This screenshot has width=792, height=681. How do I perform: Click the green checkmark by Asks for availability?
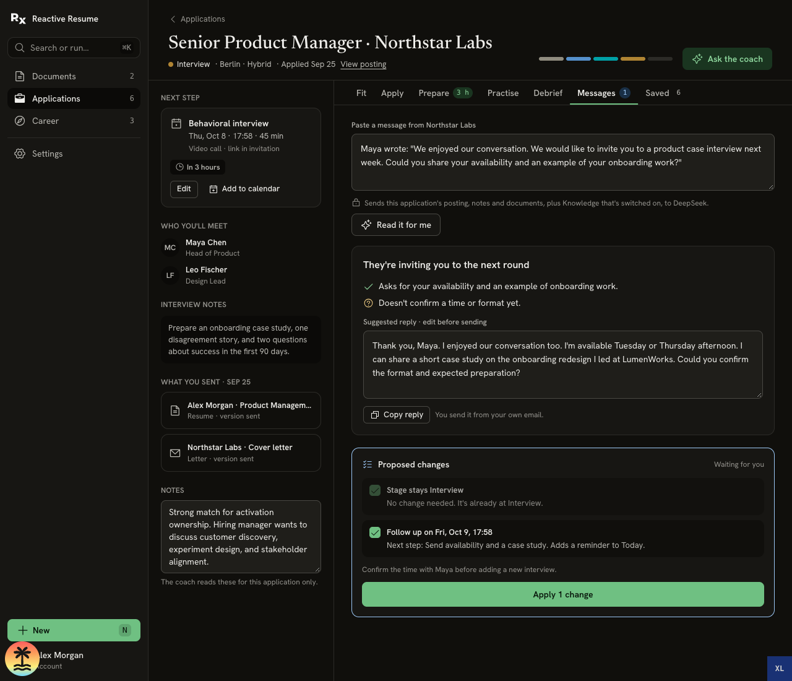368,287
